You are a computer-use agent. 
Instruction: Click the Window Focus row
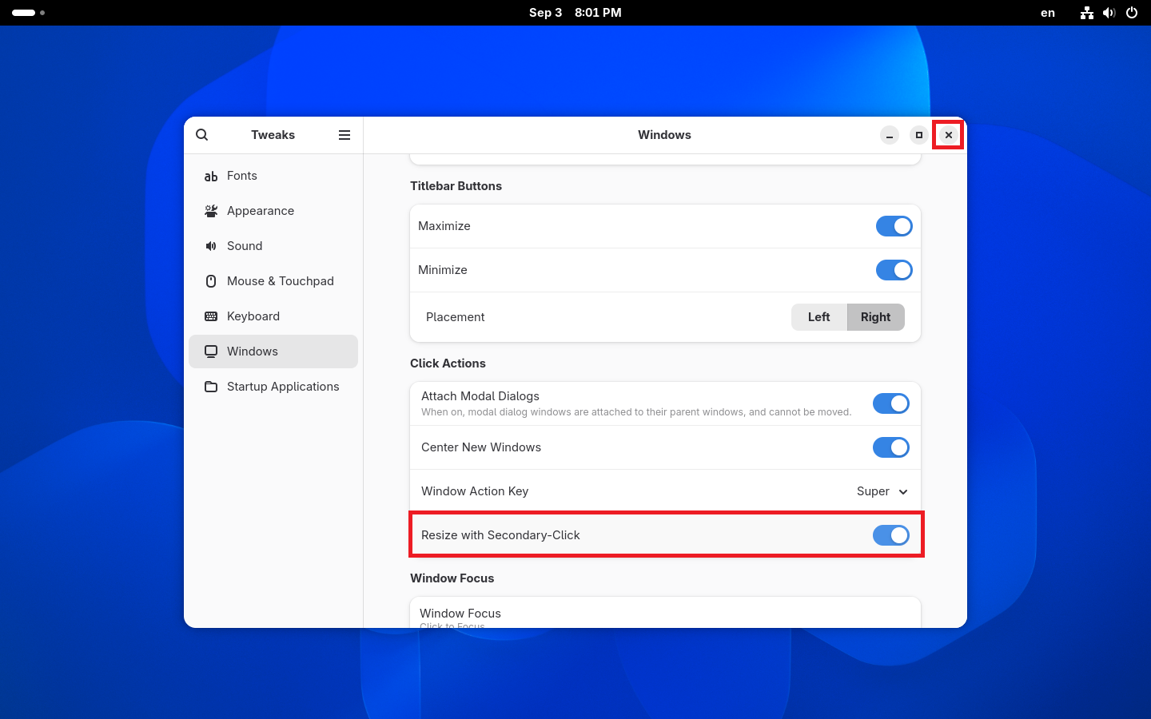(665, 613)
